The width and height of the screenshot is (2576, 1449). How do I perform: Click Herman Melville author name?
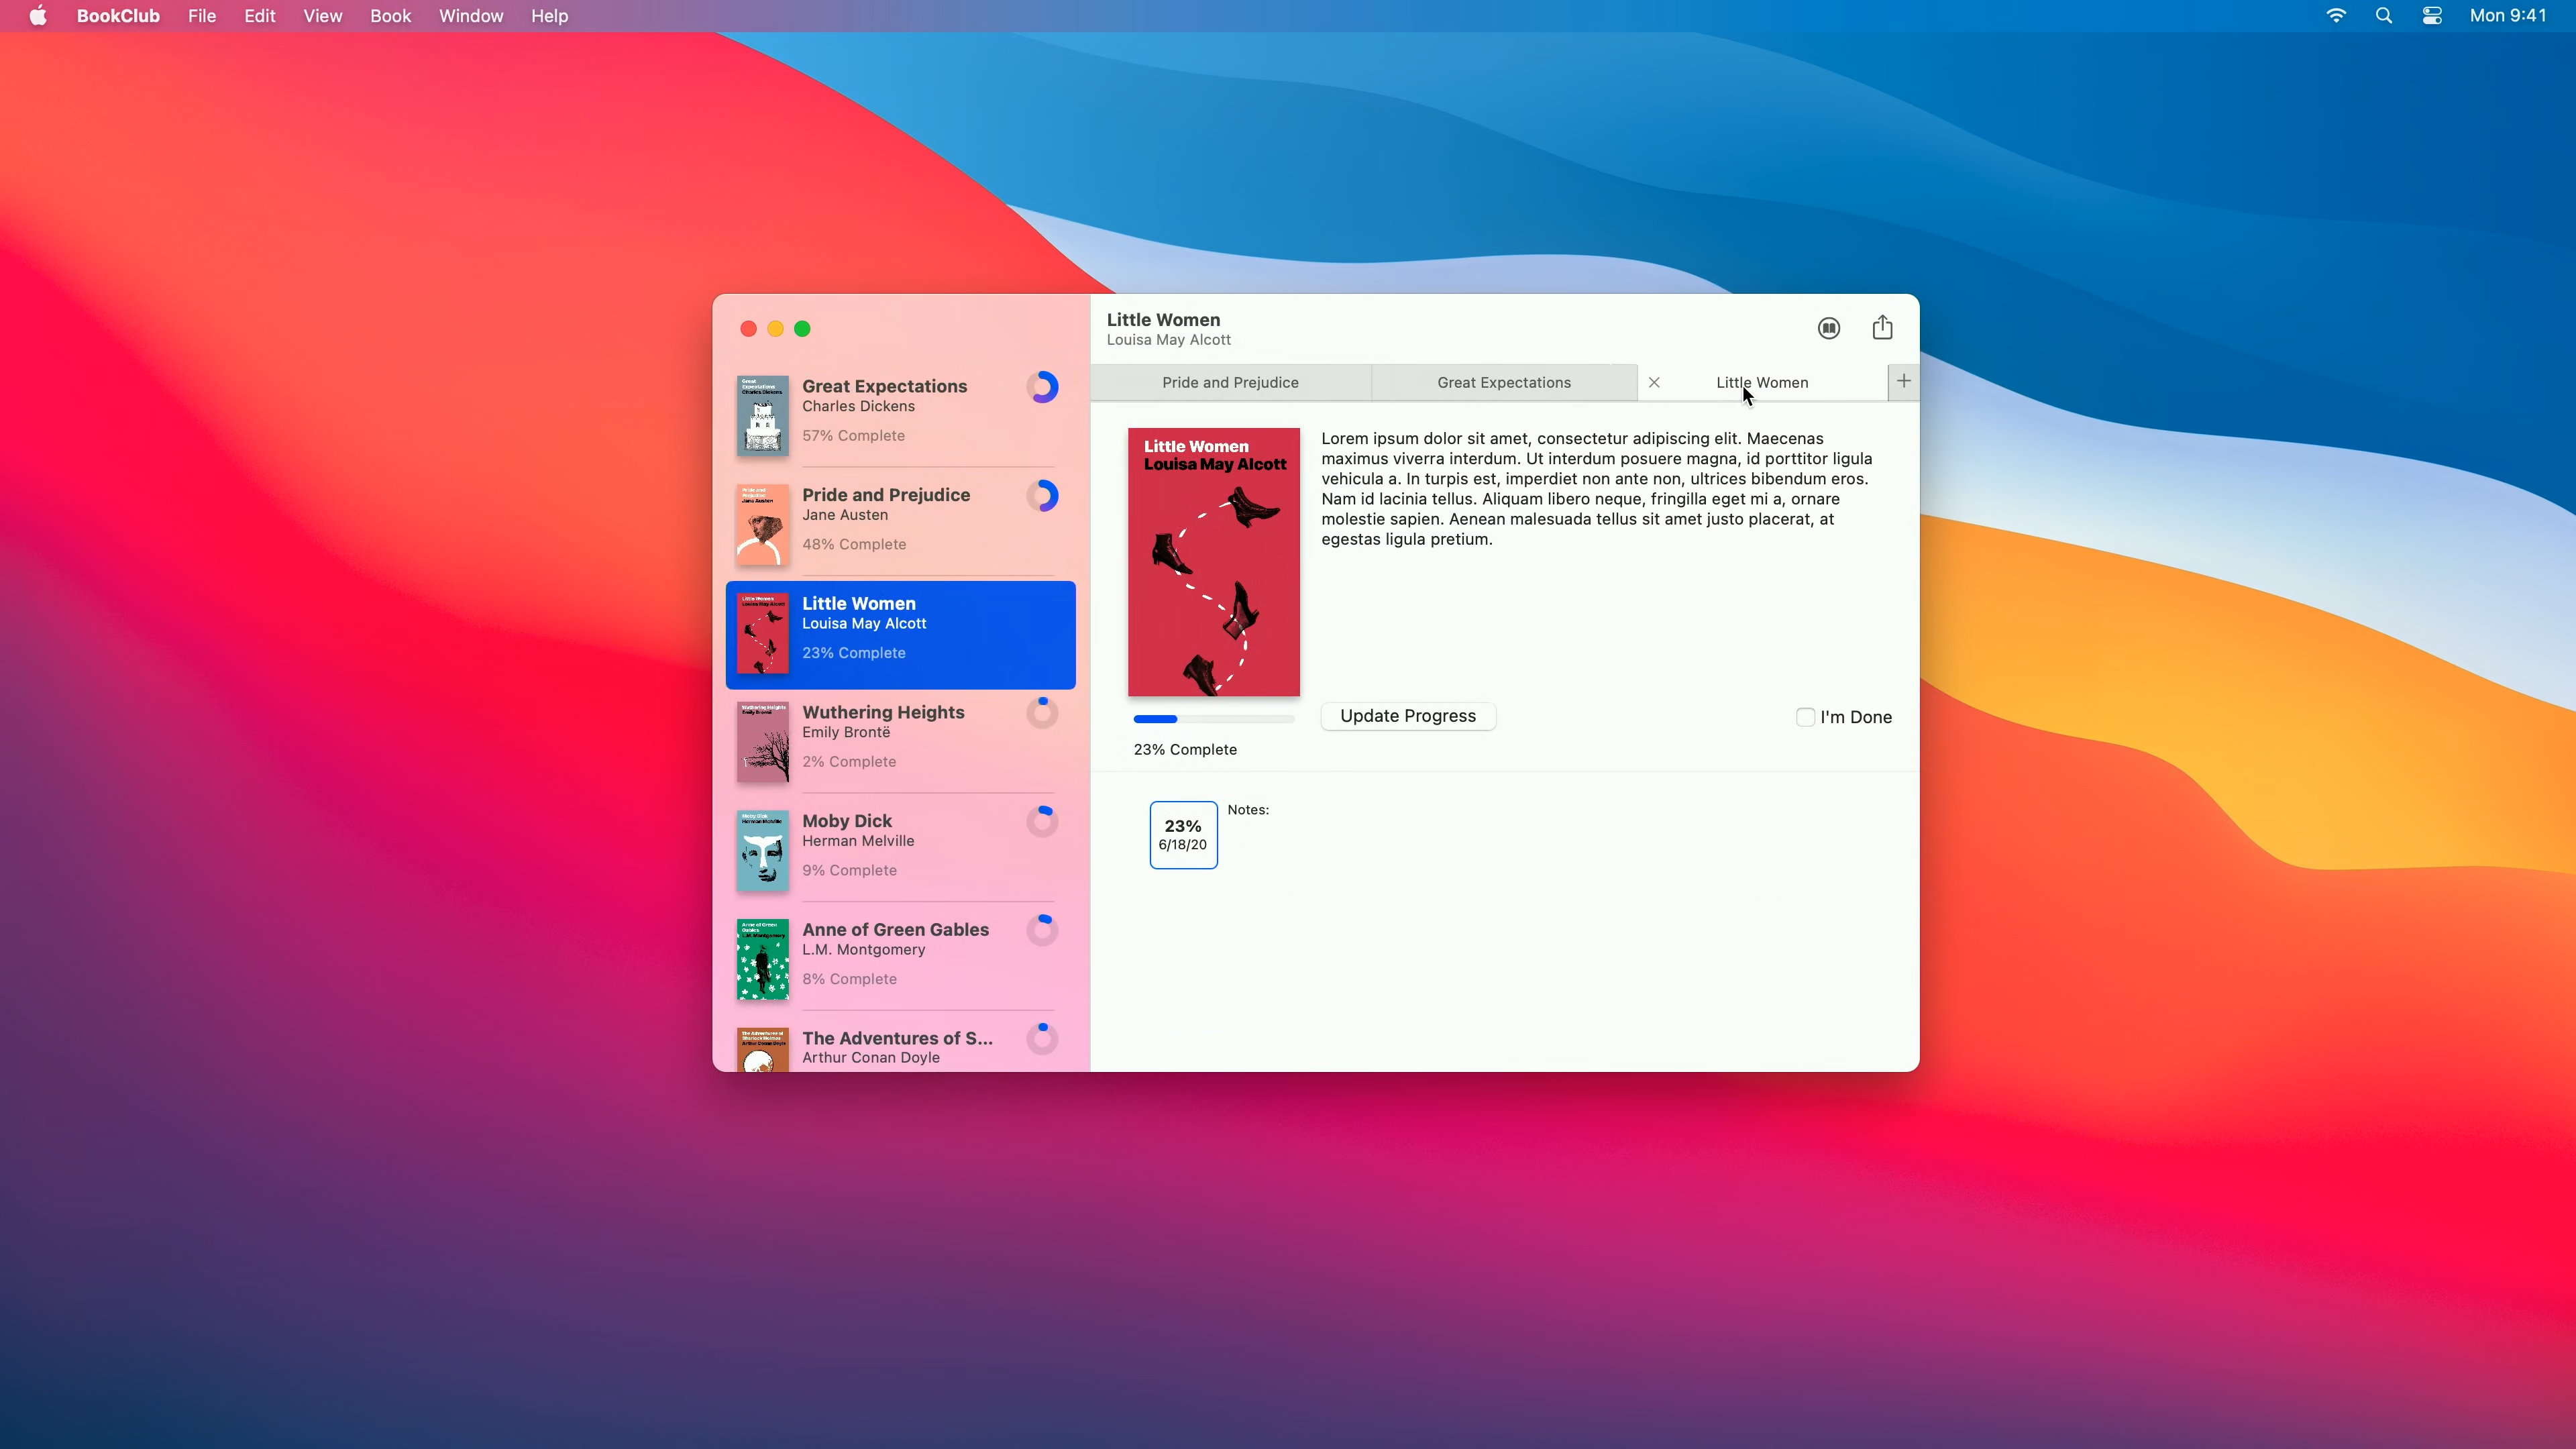[x=858, y=841]
